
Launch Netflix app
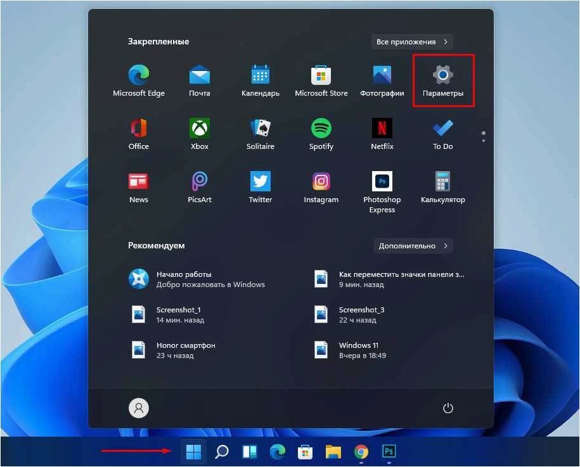pos(382,134)
